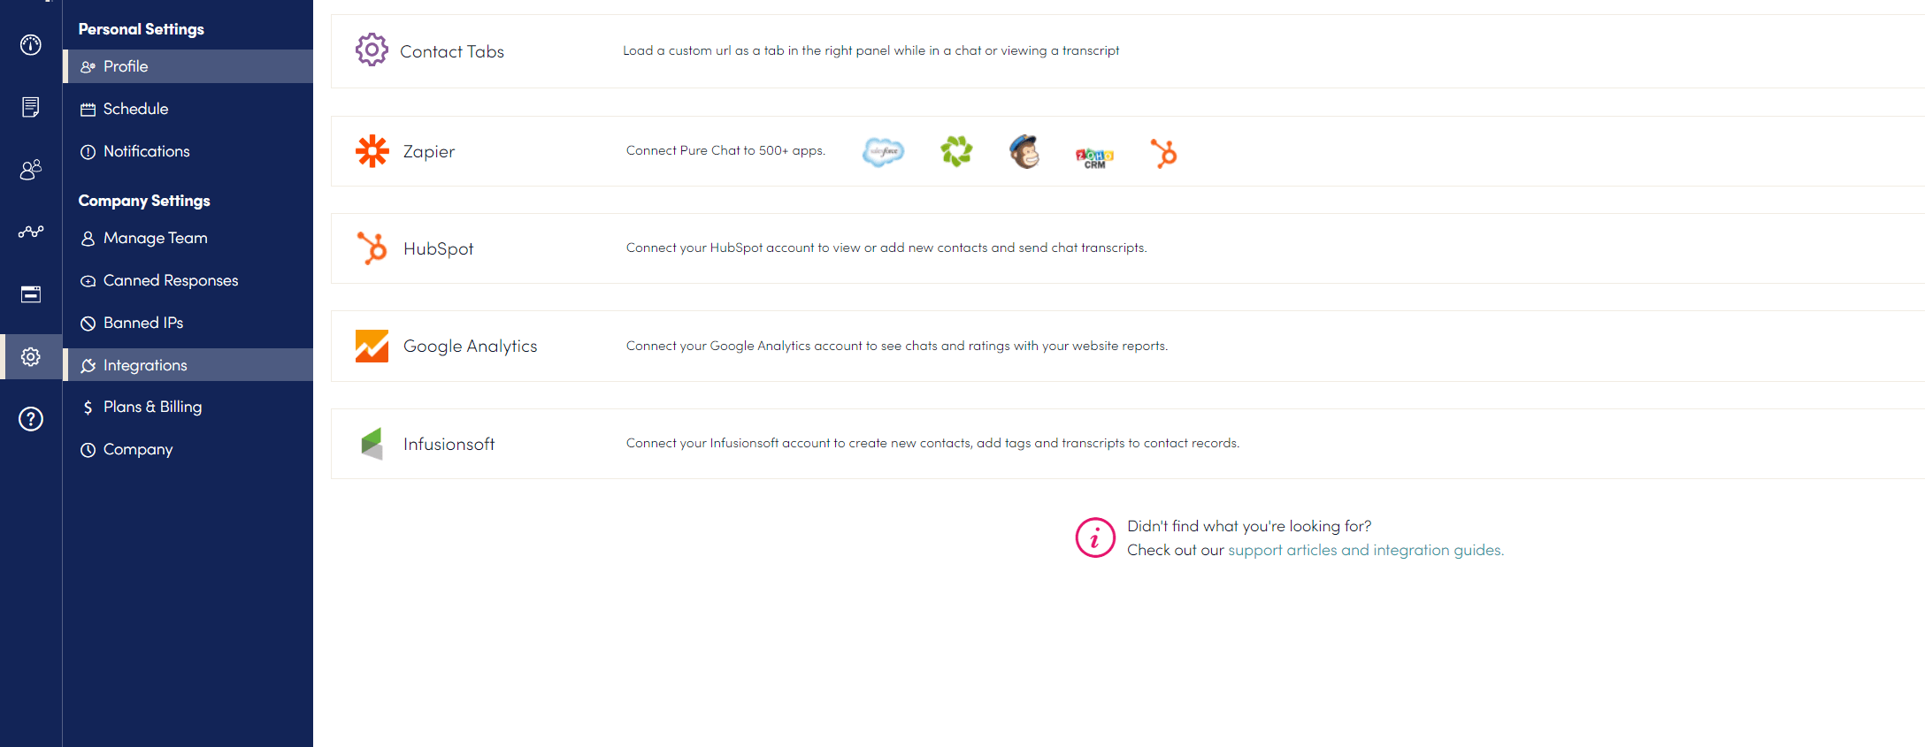This screenshot has height=747, width=1925.
Task: Open the help question mark icon
Action: [x=31, y=419]
